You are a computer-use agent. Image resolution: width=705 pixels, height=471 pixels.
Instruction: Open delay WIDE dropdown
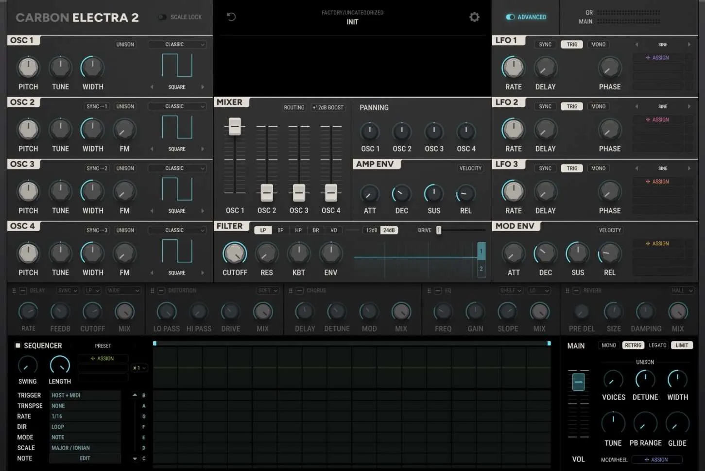point(123,290)
